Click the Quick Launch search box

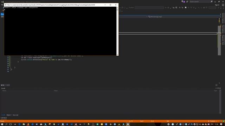click(200, 1)
